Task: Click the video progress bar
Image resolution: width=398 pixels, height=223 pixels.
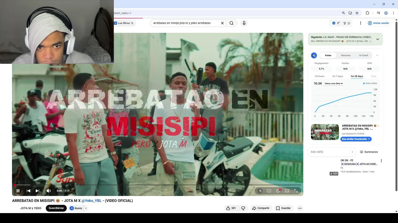Action: [x=158, y=185]
